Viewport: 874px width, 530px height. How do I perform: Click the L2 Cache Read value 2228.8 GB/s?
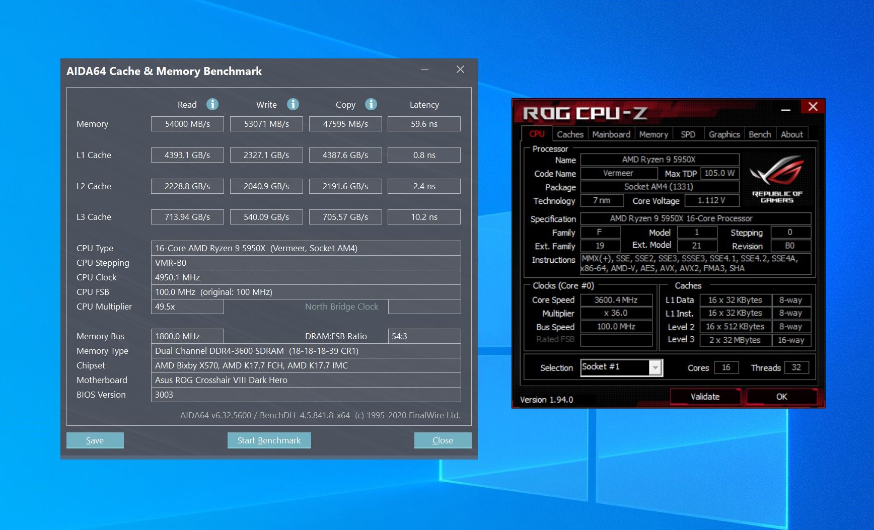pyautogui.click(x=187, y=186)
